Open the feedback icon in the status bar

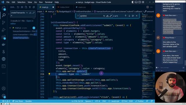pos(147,101)
